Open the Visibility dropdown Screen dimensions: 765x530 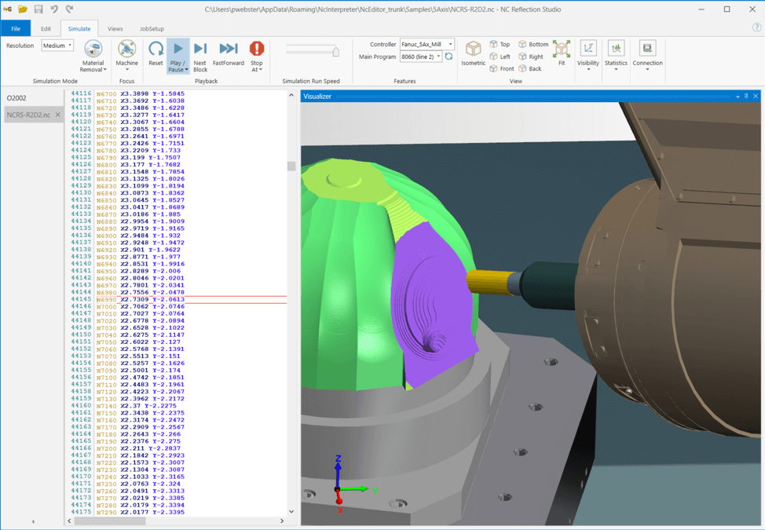587,49
